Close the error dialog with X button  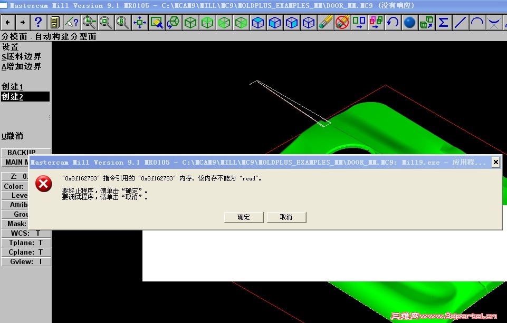496,162
